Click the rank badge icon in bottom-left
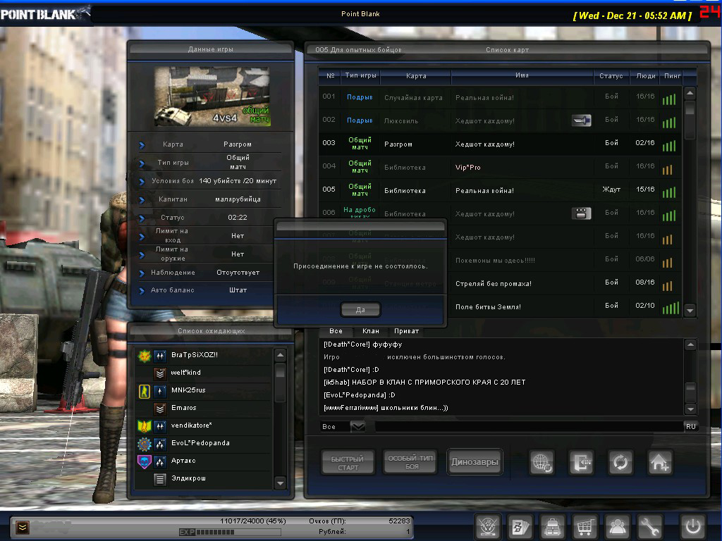This screenshot has width=722, height=541. point(22,527)
